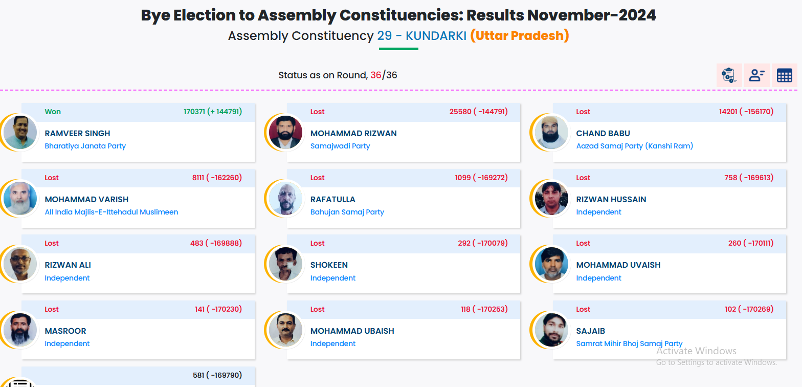Image resolution: width=802 pixels, height=387 pixels.
Task: Click the Bahujan Samaj Party label
Action: (x=347, y=212)
